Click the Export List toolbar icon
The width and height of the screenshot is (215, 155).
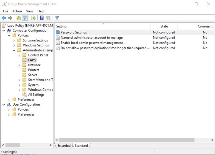[33, 18]
